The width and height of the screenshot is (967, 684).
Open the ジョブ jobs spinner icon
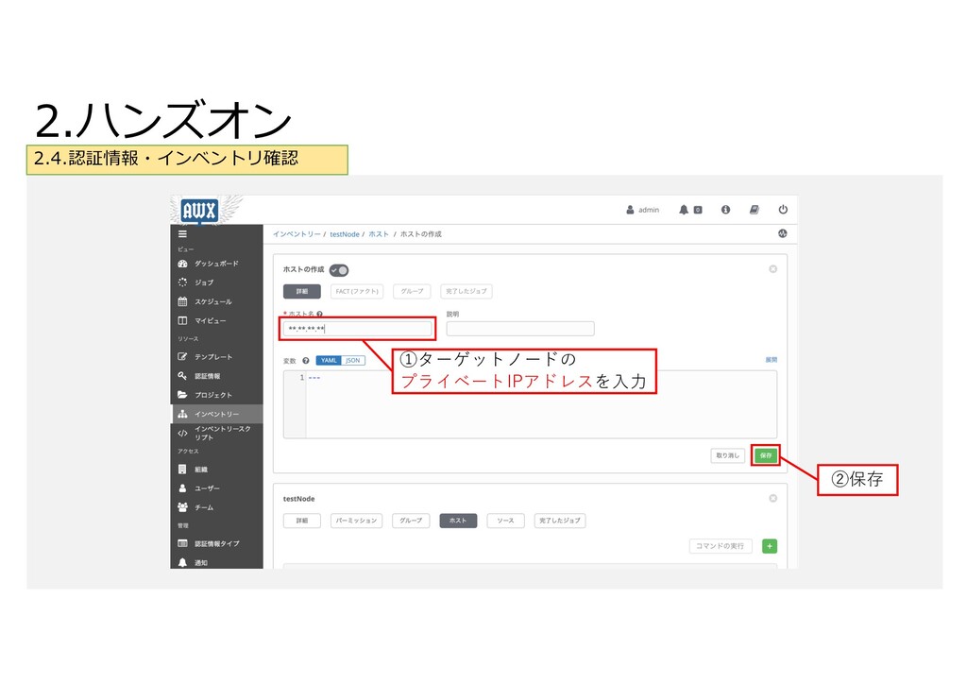[x=182, y=282]
